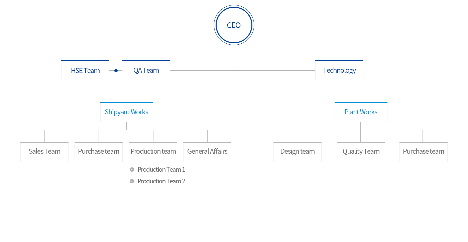
Task: Click the Shipyard Works division box
Action: point(127,112)
